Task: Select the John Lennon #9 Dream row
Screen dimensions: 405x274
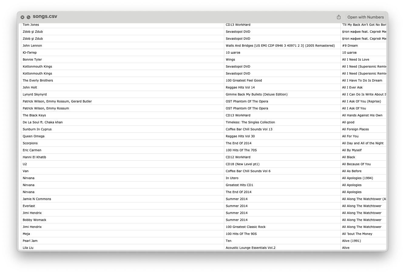Action: click(121, 45)
